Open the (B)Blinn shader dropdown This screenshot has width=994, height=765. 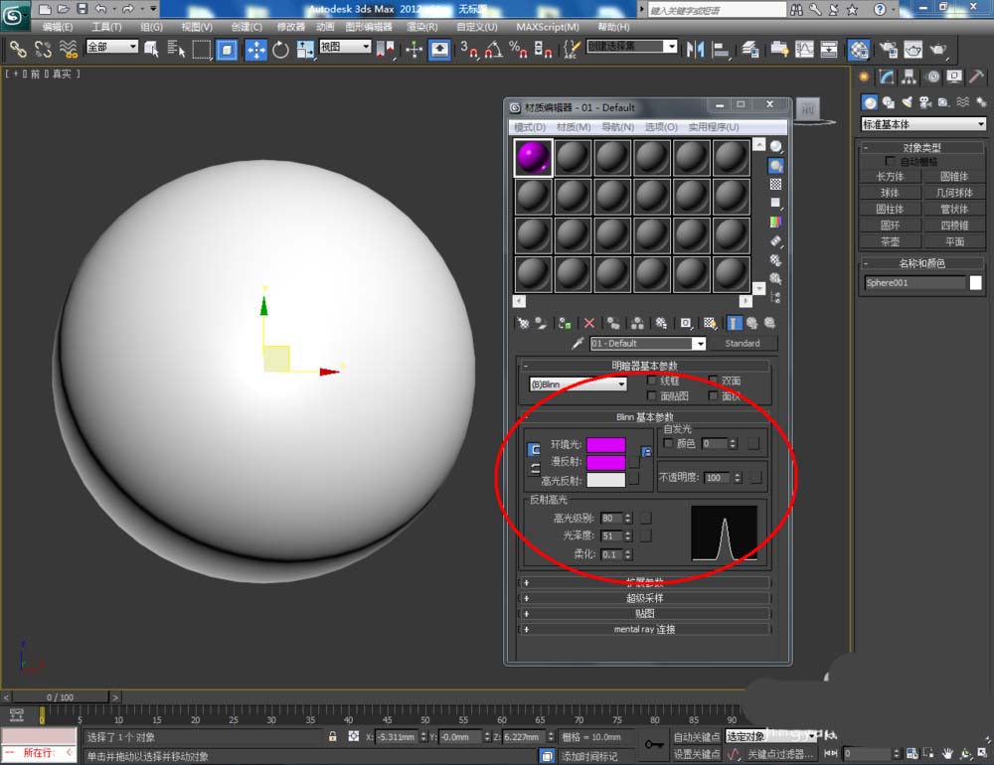coord(579,383)
